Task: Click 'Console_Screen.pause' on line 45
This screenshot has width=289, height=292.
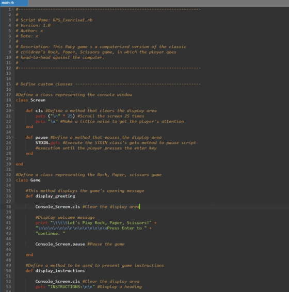Action: pyautogui.click(x=60, y=244)
